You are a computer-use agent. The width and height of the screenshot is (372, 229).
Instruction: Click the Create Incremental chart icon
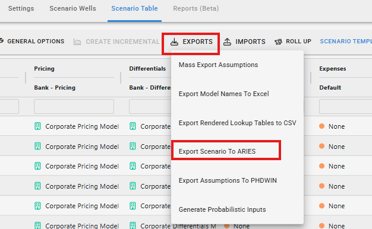tap(77, 42)
